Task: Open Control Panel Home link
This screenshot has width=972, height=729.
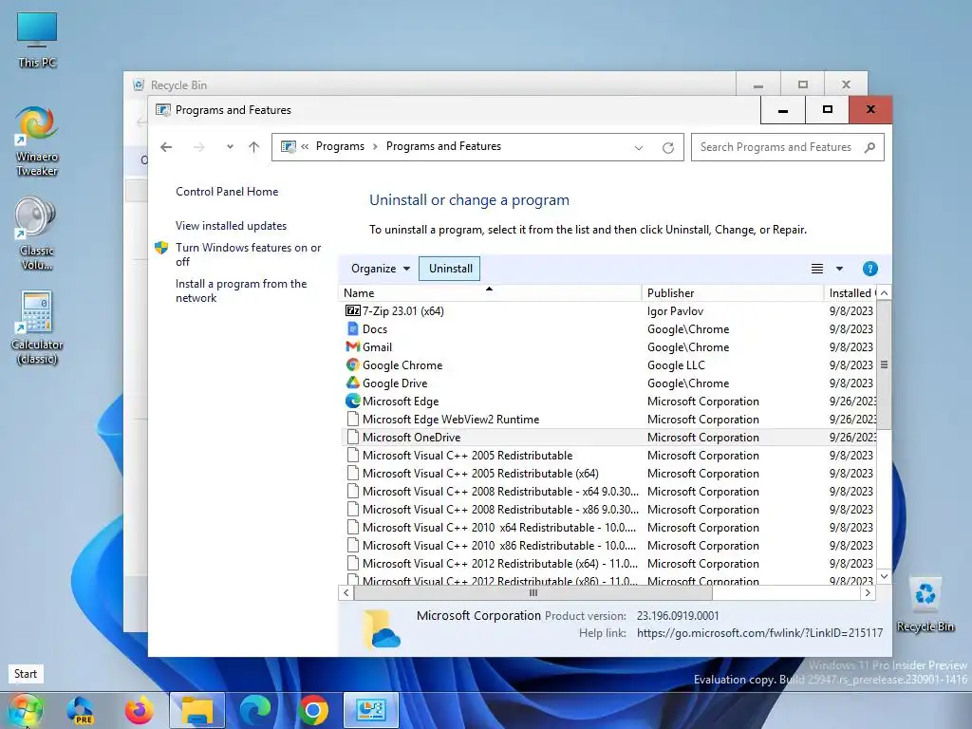Action: [227, 192]
